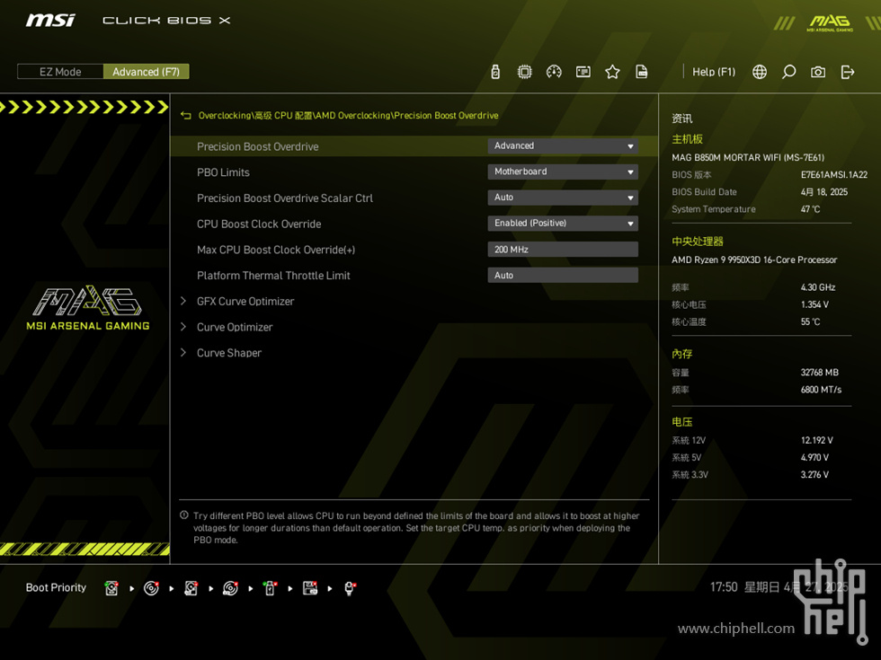The height and width of the screenshot is (660, 881).
Task: Click the CPU chip icon in toolbar
Action: coord(524,72)
